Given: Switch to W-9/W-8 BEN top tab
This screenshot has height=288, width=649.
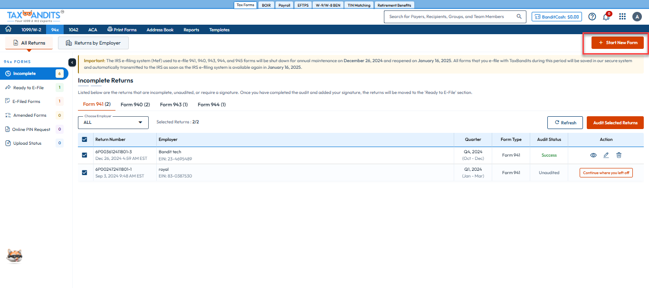Looking at the screenshot, I should coord(328,5).
